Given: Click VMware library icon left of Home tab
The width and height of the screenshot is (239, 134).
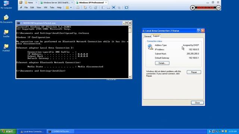Looking at the screenshot, I should point(21,3).
